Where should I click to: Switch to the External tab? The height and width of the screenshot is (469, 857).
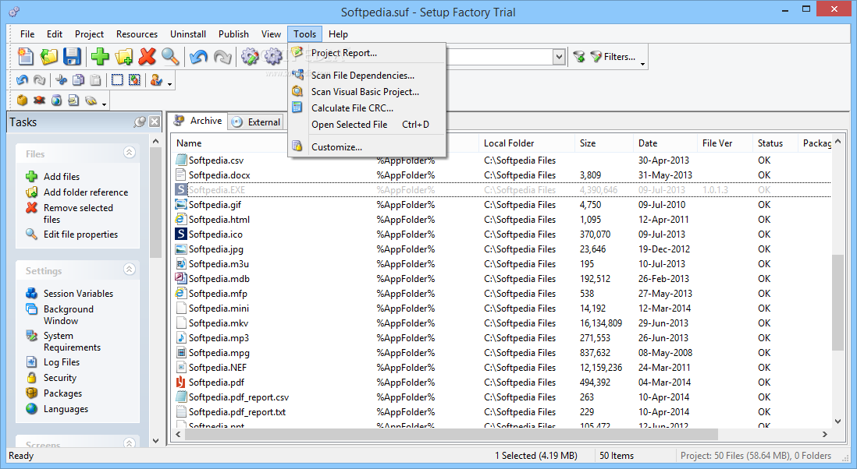click(256, 122)
